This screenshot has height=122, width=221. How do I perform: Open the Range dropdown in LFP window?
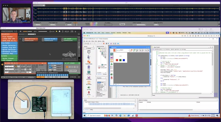(x=69, y=25)
